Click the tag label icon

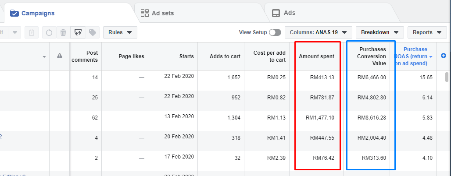[x=92, y=32]
